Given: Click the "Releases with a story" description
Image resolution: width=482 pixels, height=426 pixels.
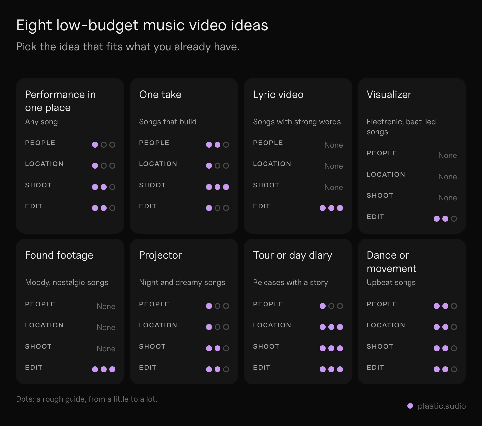Looking at the screenshot, I should (x=290, y=282).
